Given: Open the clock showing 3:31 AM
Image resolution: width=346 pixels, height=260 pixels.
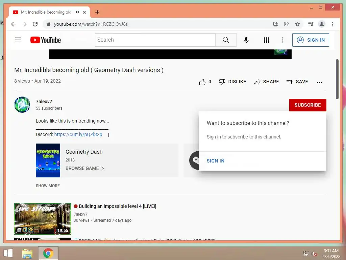Looking at the screenshot, I should coord(331,253).
